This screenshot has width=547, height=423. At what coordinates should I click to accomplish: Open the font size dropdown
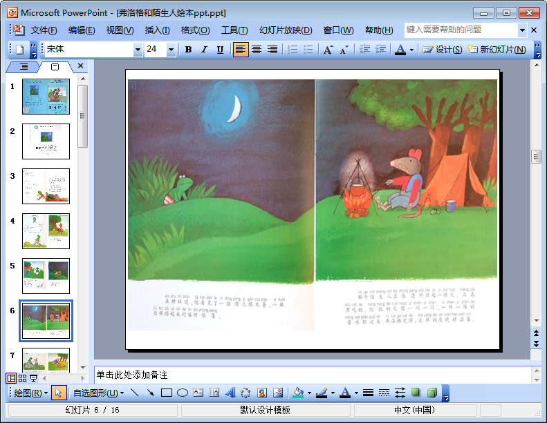click(171, 50)
